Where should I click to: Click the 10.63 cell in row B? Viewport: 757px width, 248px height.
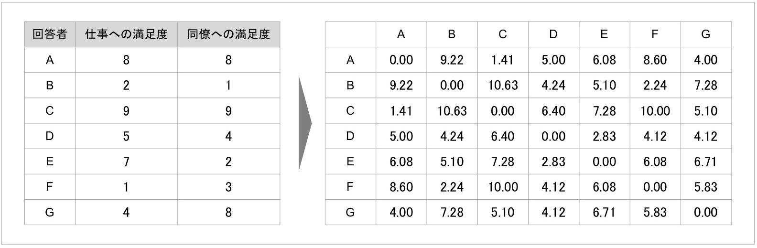tap(503, 86)
